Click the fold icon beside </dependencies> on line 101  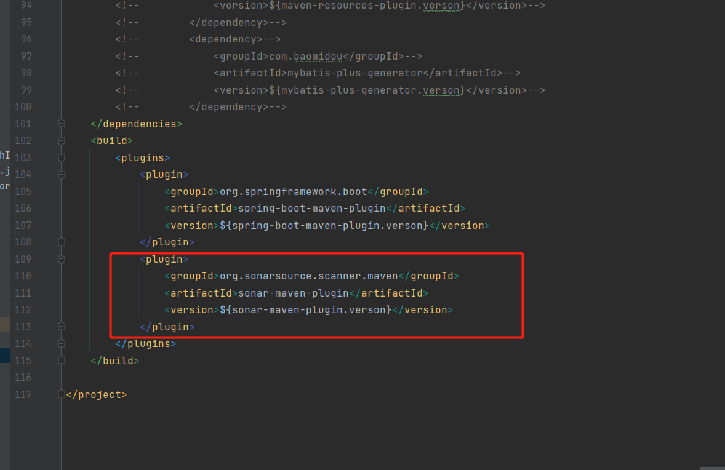pyautogui.click(x=61, y=123)
